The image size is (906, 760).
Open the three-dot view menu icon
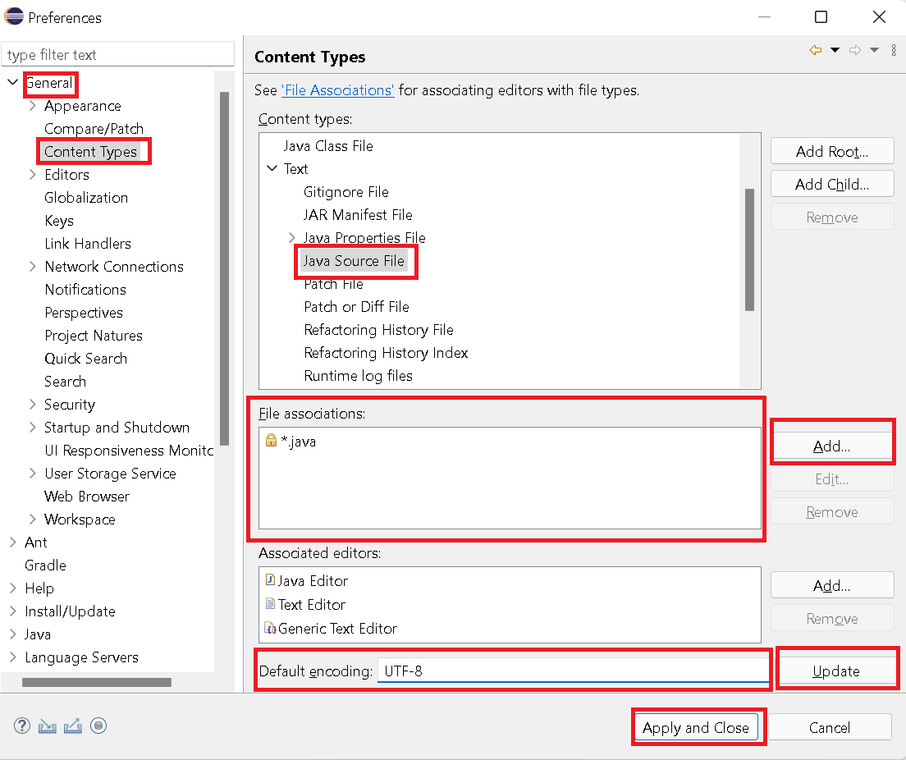point(894,51)
